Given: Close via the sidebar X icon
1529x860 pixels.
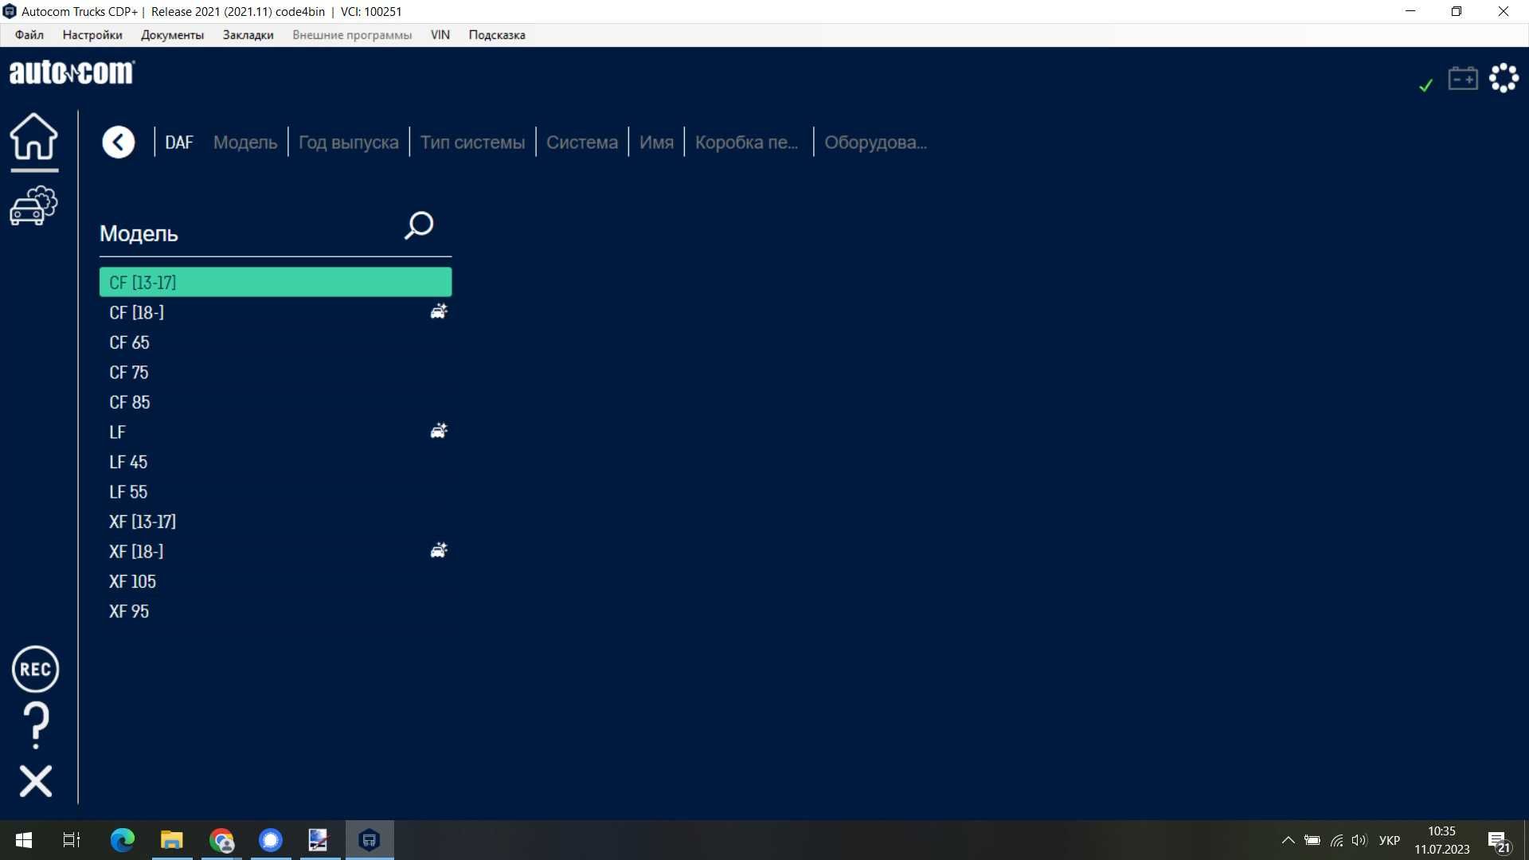Looking at the screenshot, I should 36,781.
